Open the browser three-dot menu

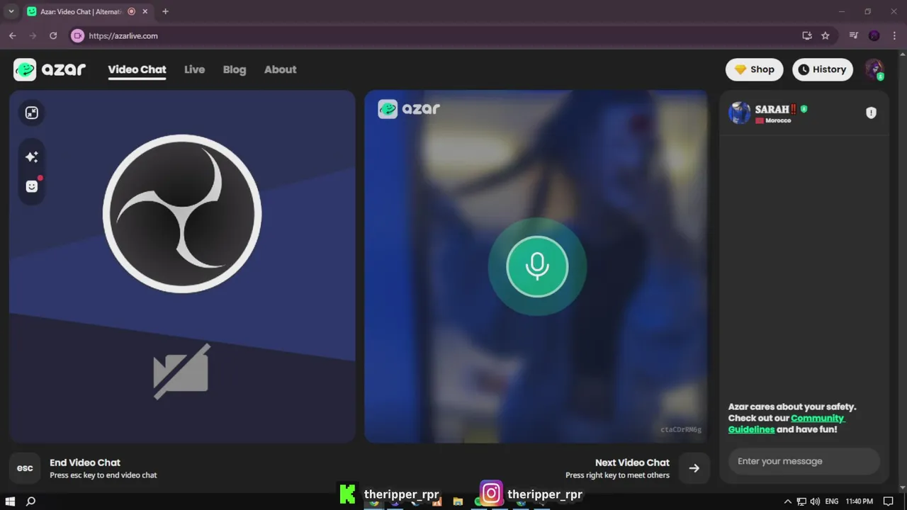click(894, 35)
